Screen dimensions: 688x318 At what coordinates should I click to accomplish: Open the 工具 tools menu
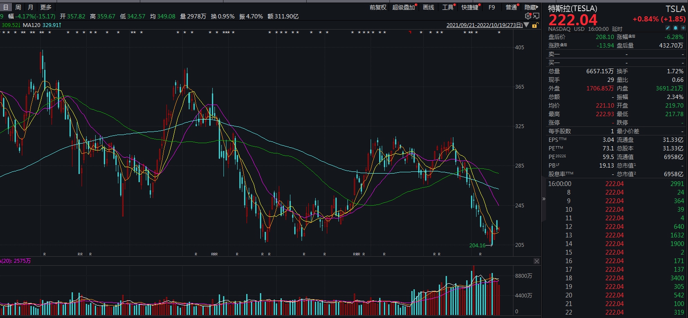pos(448,7)
